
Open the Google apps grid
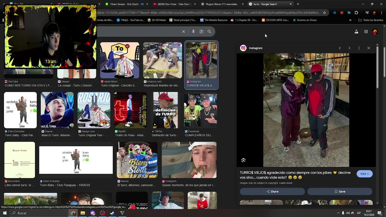click(x=366, y=31)
